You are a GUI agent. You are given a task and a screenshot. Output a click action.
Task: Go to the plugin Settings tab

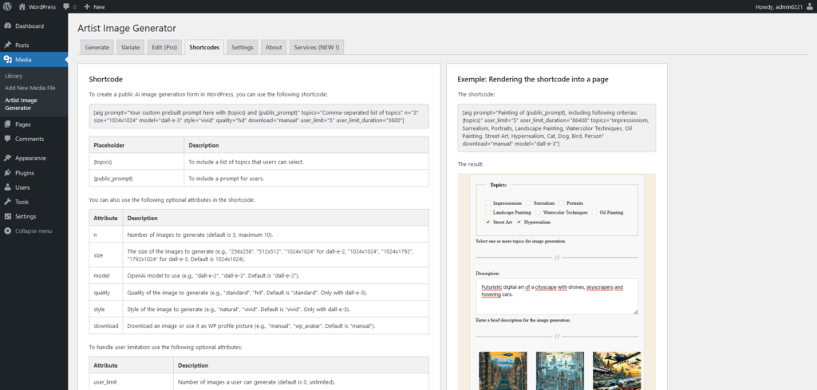(x=243, y=47)
